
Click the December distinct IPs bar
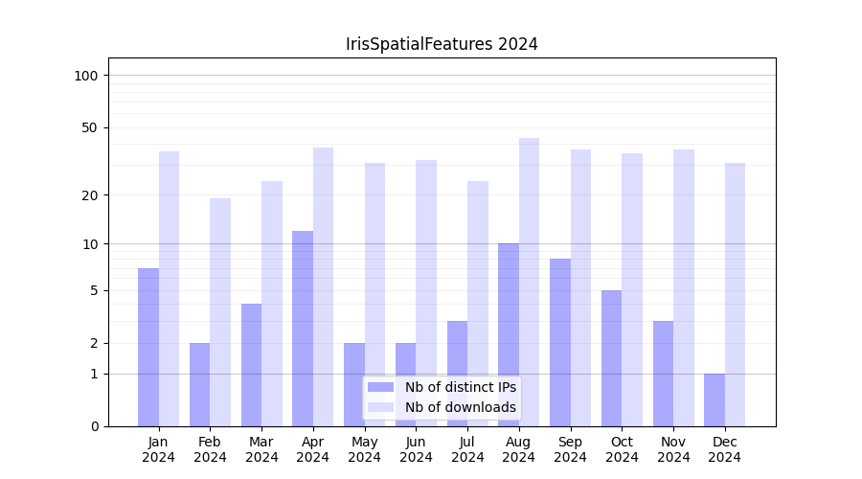[715, 399]
